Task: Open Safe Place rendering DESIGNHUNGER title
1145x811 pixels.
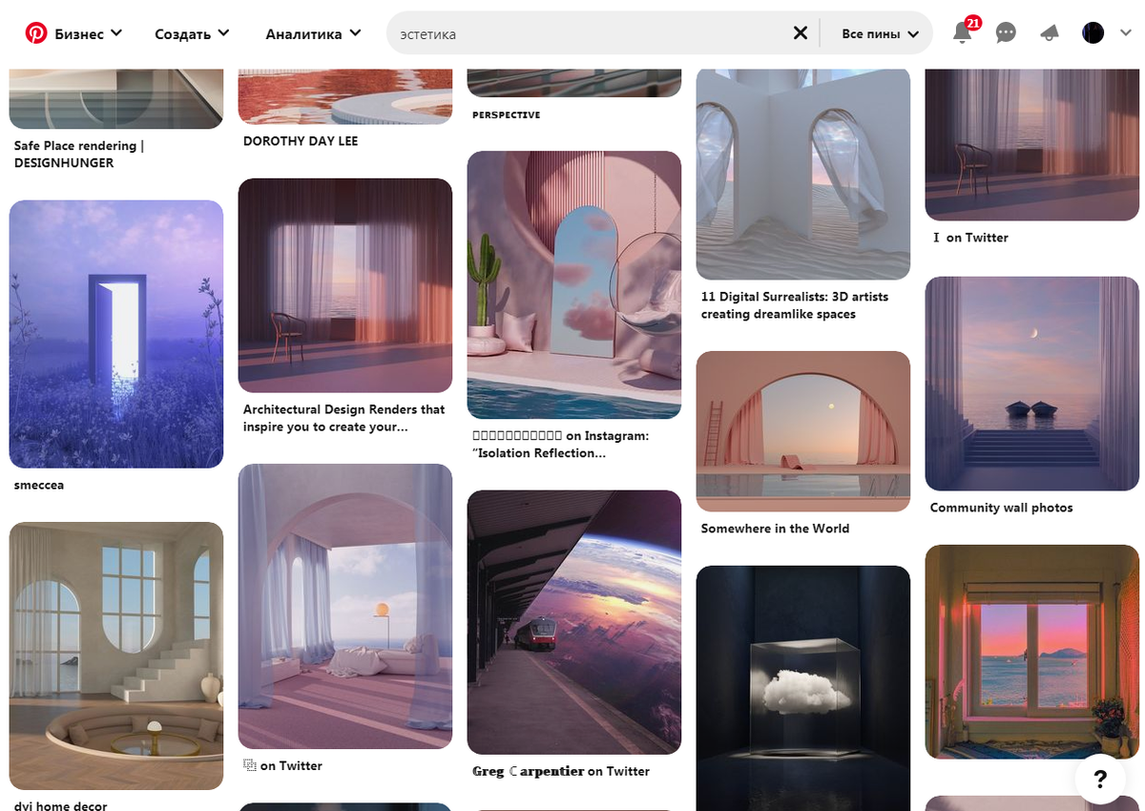Action: tap(79, 155)
